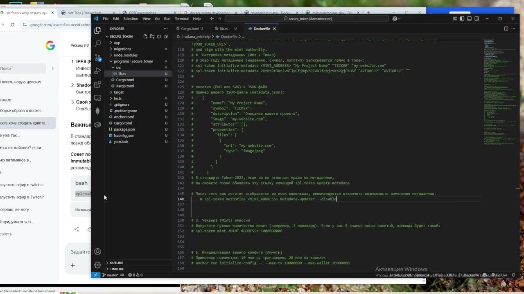Click the browser's reload button
This screenshot has width=524, height=294.
click(12, 25)
